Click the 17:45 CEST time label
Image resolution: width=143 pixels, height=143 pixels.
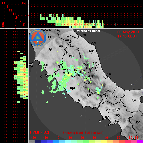click(x=127, y=36)
